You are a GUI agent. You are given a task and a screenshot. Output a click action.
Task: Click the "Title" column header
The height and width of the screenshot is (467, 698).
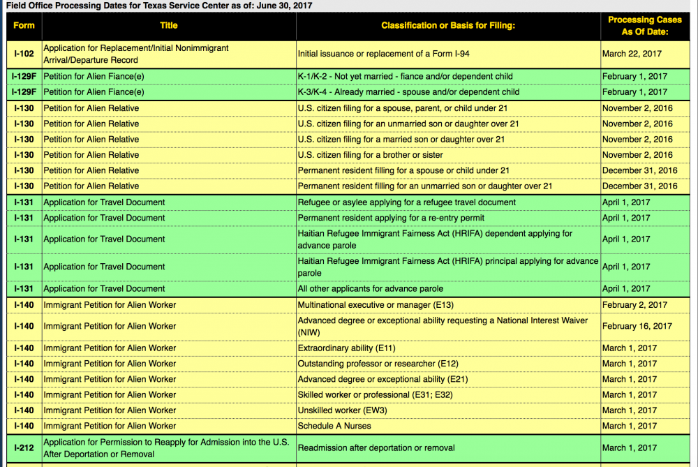click(x=169, y=26)
